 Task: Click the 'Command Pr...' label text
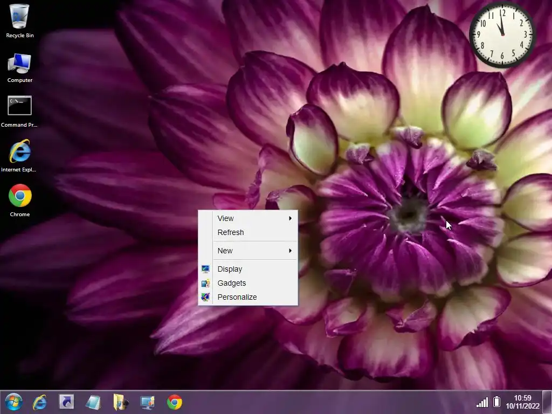click(19, 125)
